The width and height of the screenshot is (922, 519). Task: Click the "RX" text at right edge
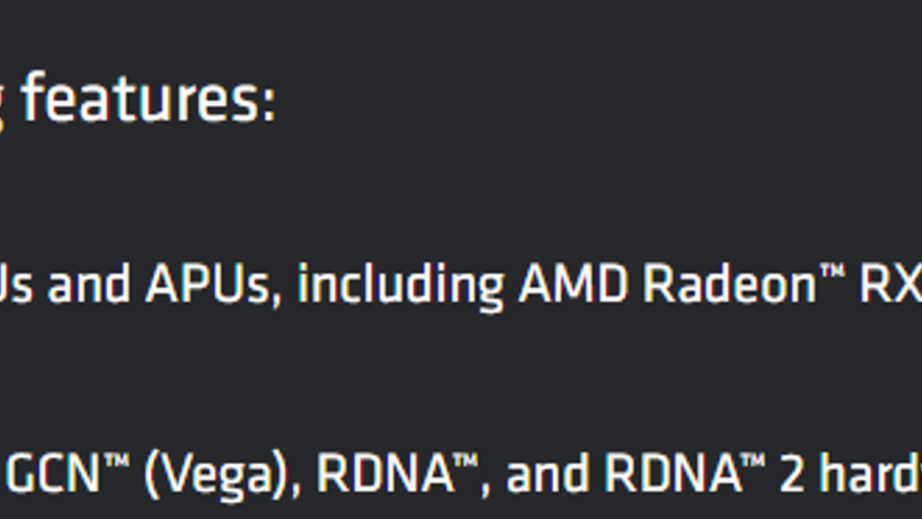click(x=890, y=284)
